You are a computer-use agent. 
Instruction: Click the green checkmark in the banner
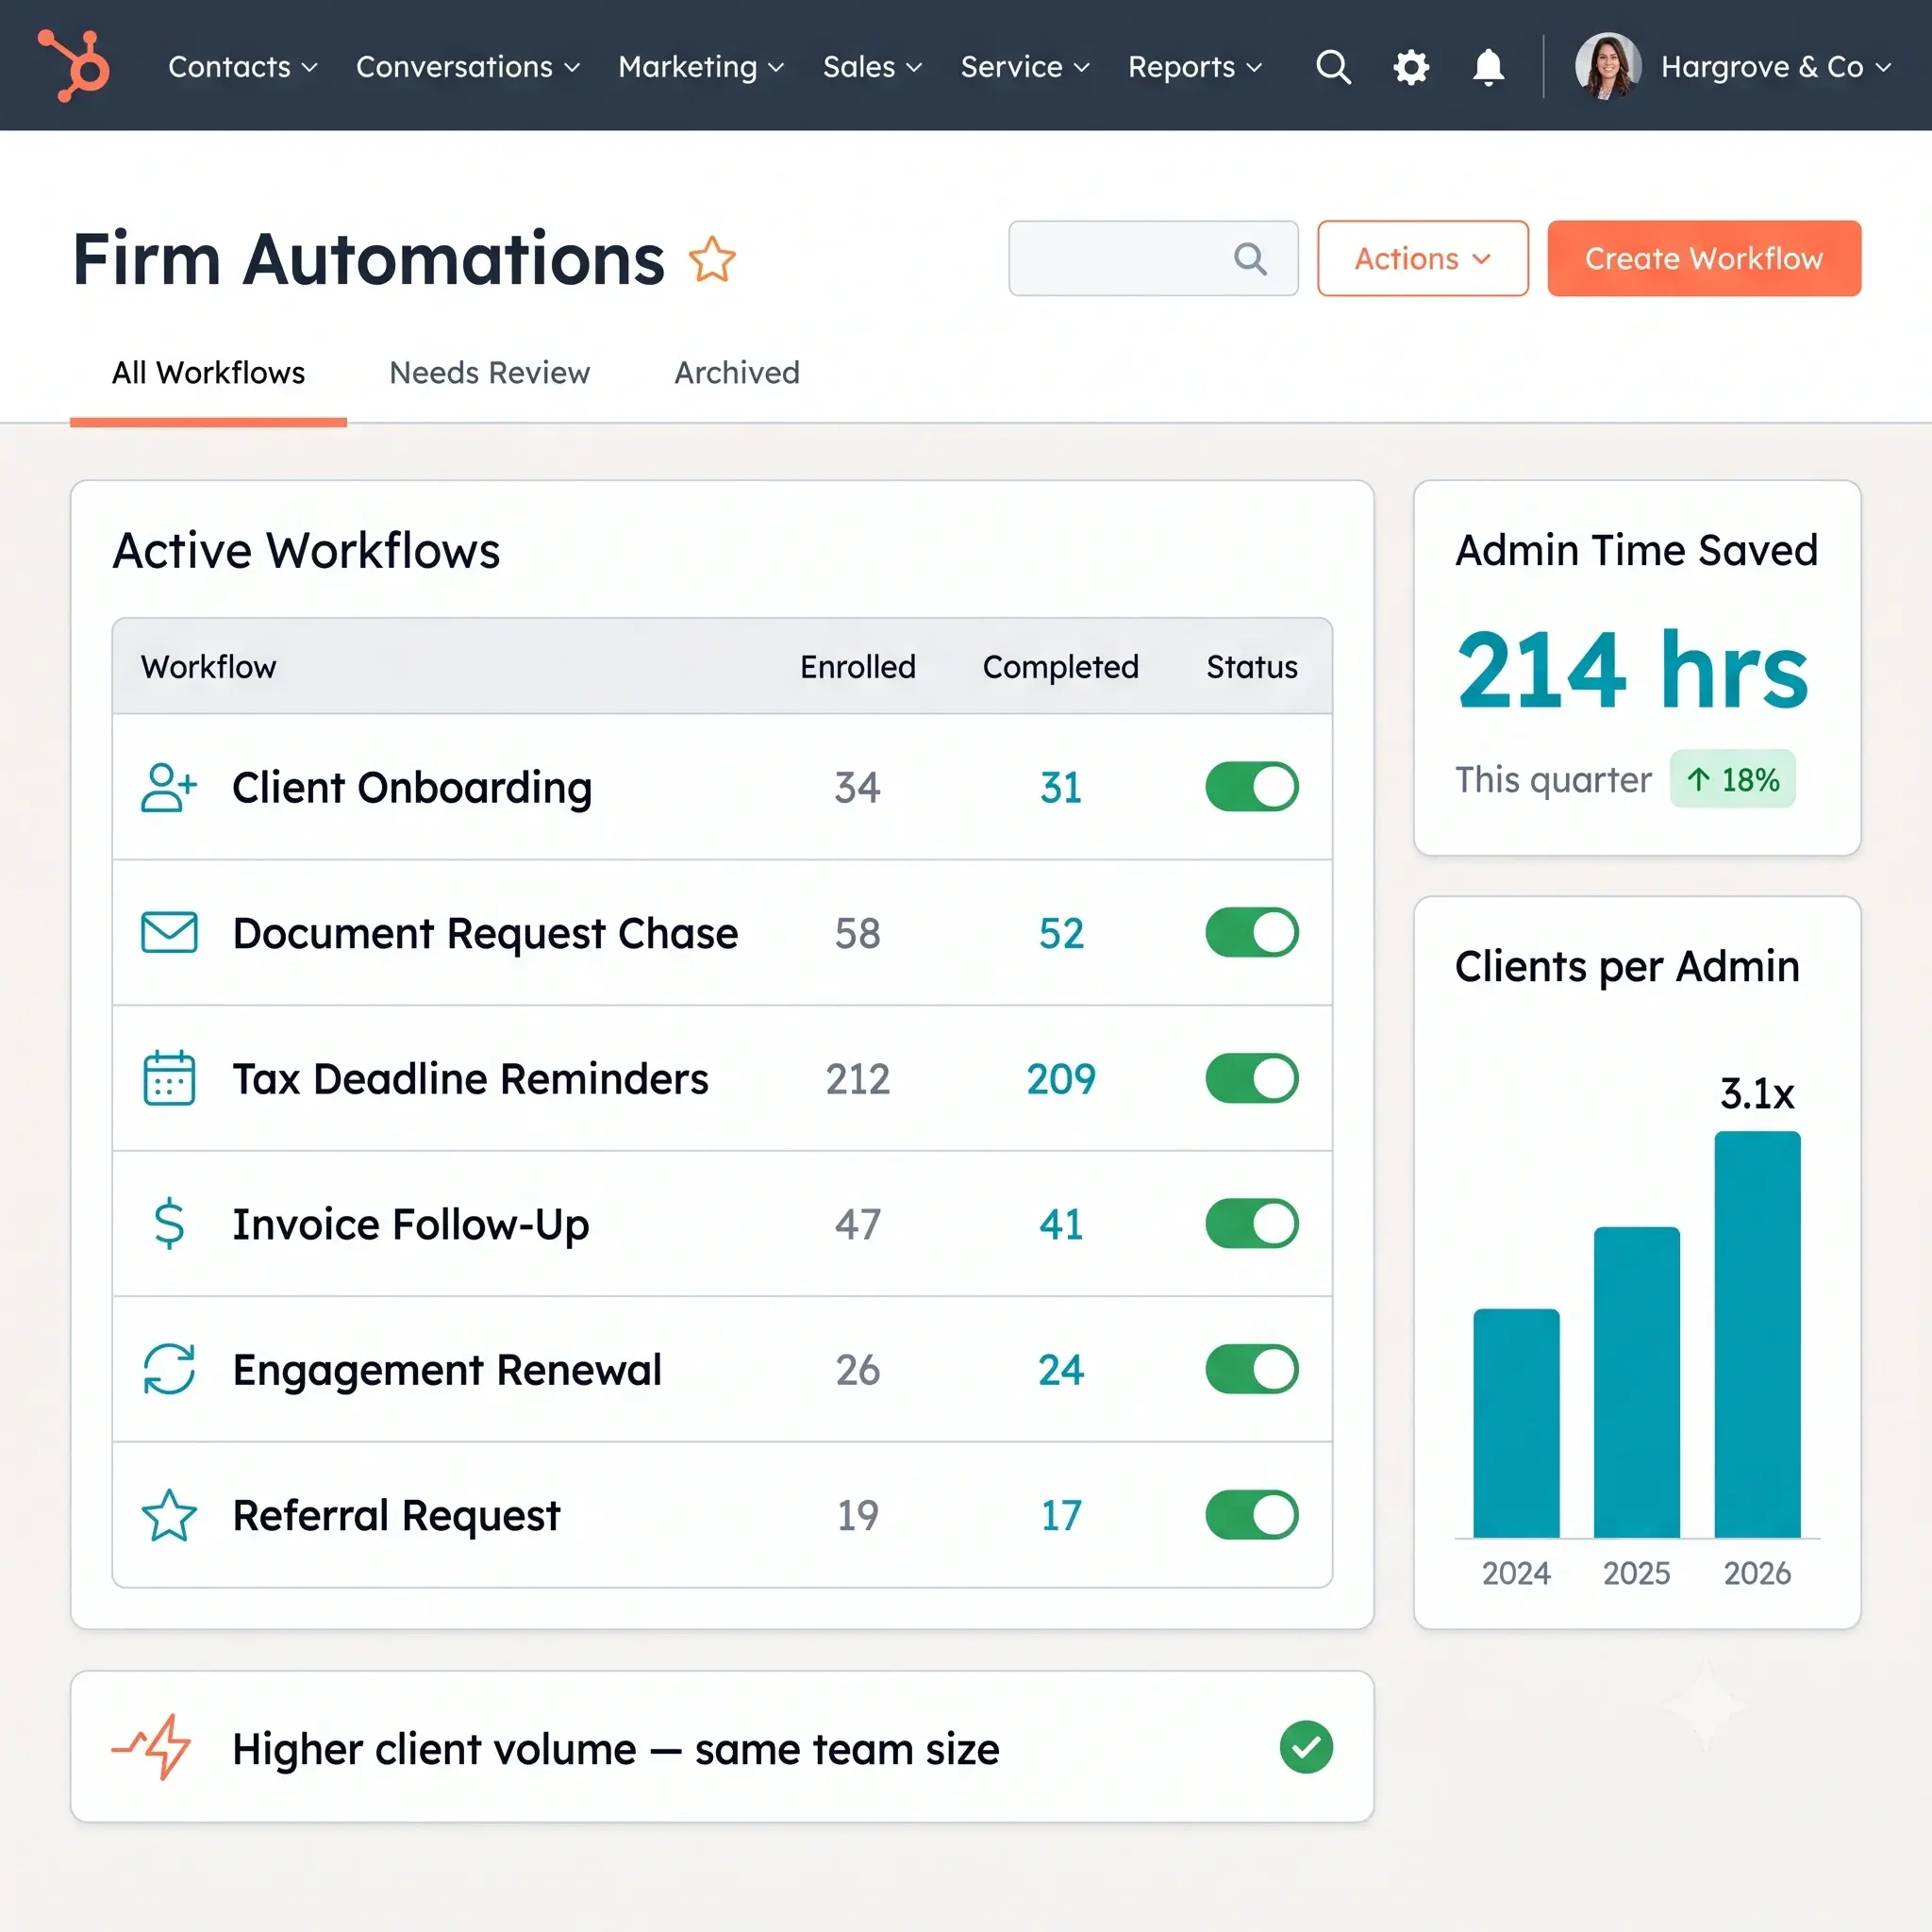point(1306,1747)
